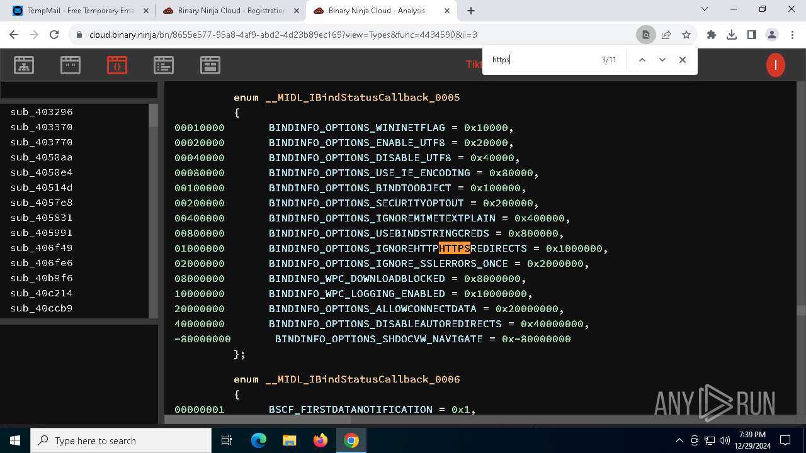Open the first Binary Ninja toolbar view icon

pos(24,65)
